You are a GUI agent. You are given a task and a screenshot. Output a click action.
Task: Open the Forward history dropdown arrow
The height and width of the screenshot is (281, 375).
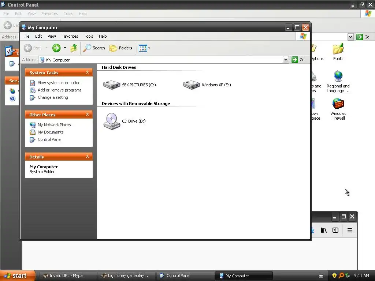click(65, 48)
